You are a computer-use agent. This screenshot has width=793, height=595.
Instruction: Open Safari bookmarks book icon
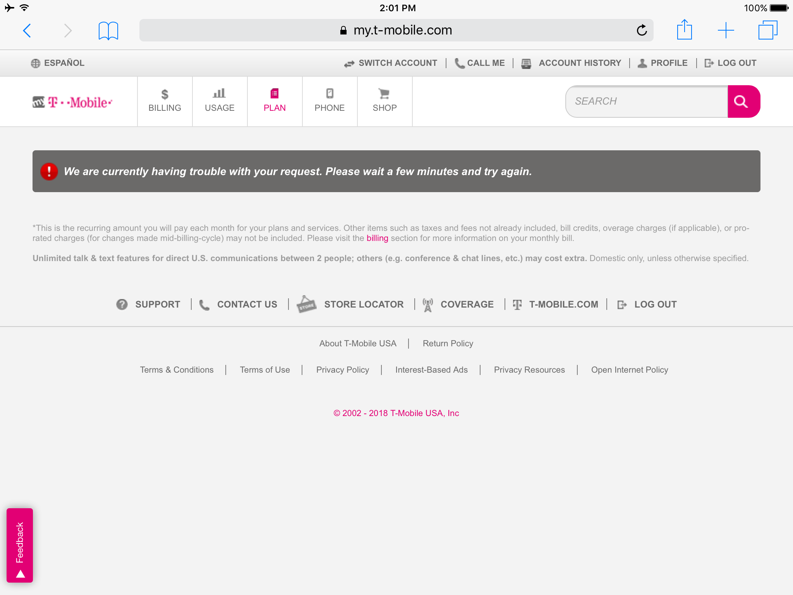click(x=108, y=31)
